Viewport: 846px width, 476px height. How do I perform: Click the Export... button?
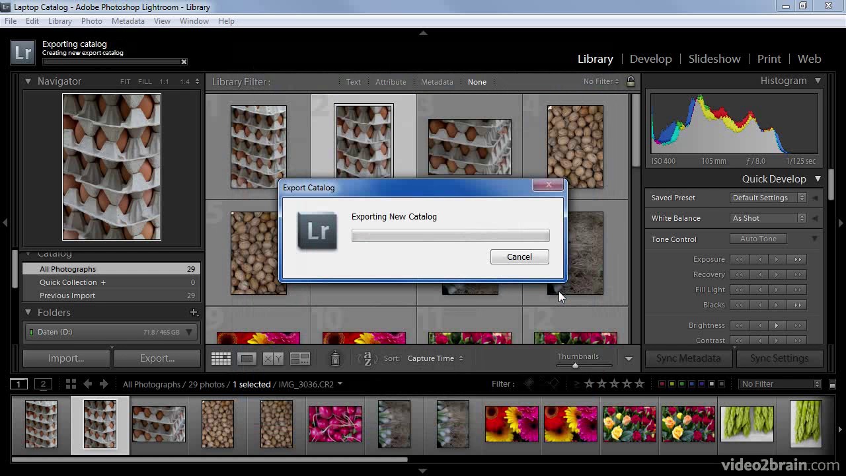(x=157, y=358)
